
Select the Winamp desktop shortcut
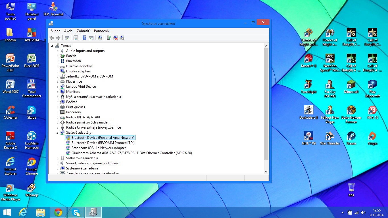click(x=32, y=190)
